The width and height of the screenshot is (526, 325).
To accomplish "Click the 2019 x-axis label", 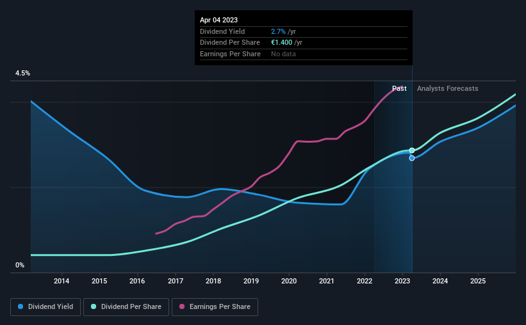I will tap(251, 281).
